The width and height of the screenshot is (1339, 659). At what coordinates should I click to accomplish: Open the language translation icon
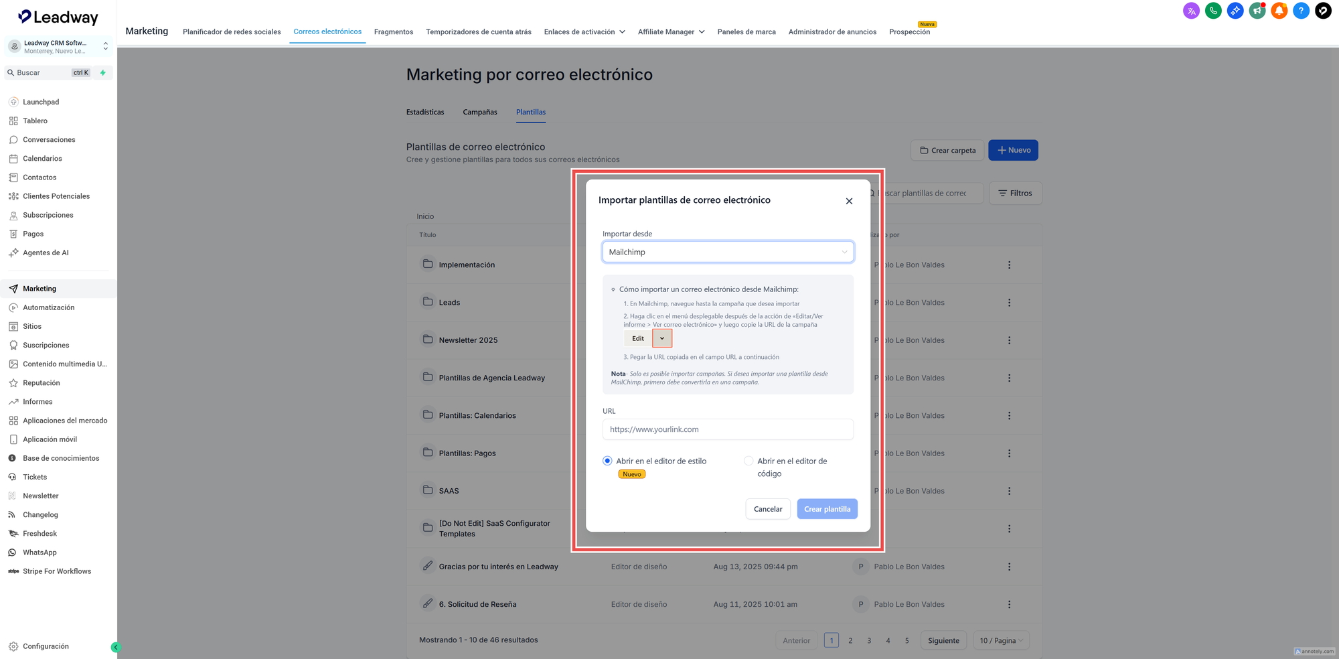click(x=1191, y=11)
